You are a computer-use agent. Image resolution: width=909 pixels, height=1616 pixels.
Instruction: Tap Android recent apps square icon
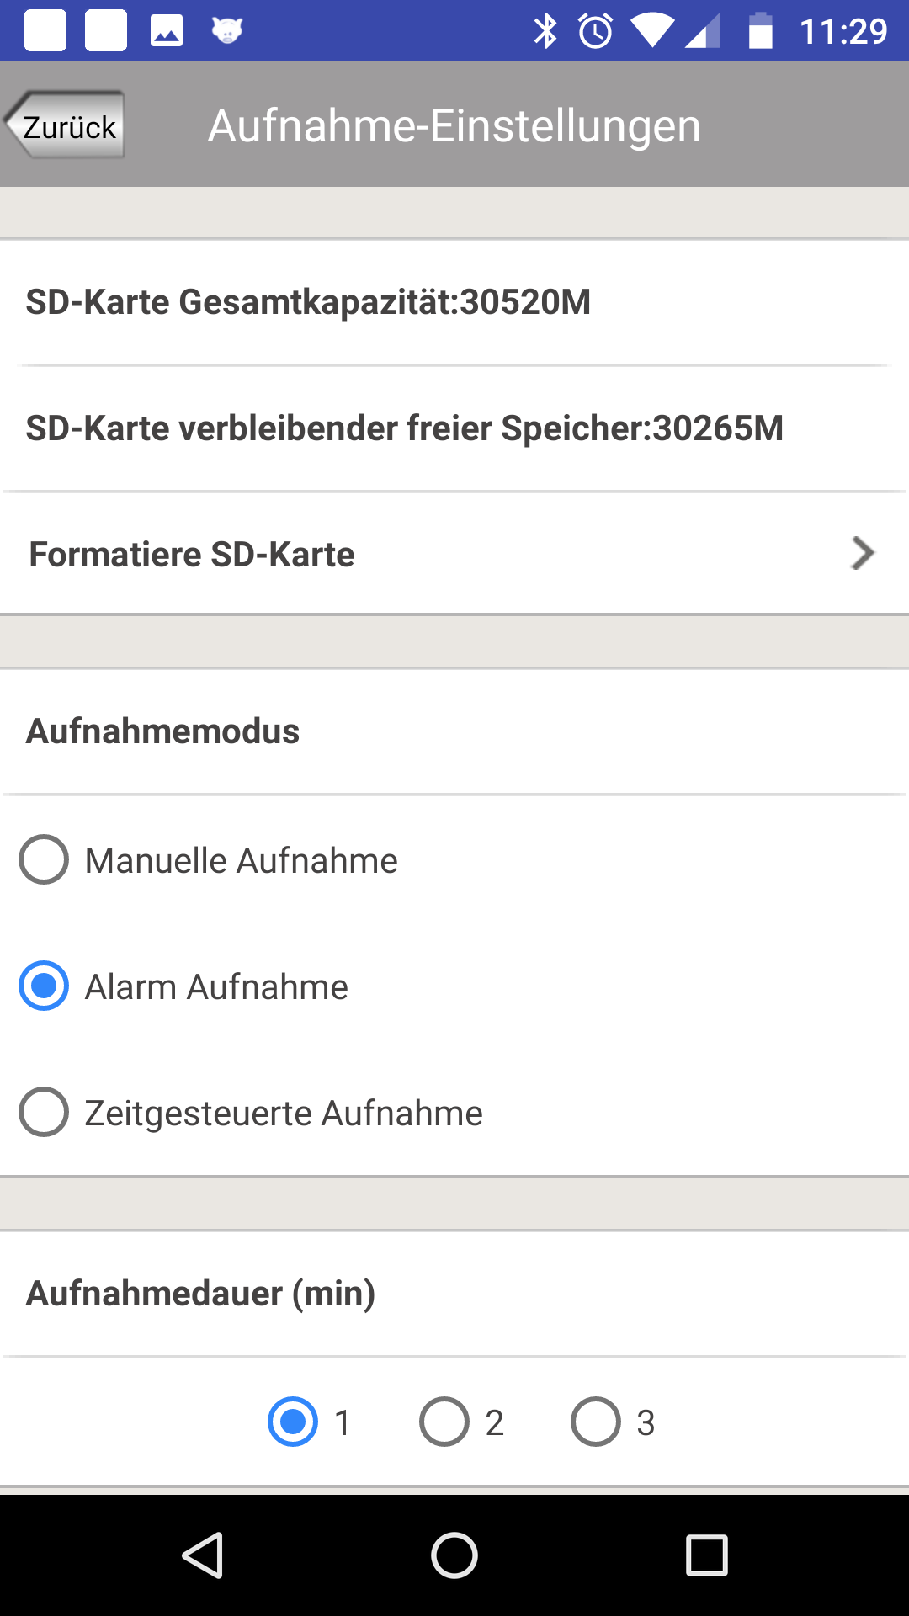coord(707,1555)
